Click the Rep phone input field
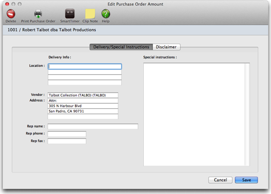 point(67,134)
